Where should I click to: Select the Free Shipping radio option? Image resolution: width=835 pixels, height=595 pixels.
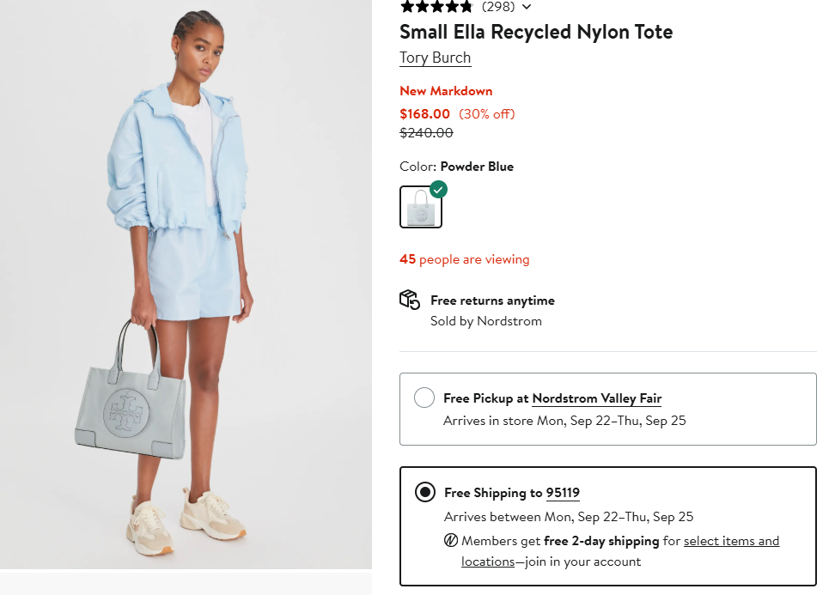(424, 492)
